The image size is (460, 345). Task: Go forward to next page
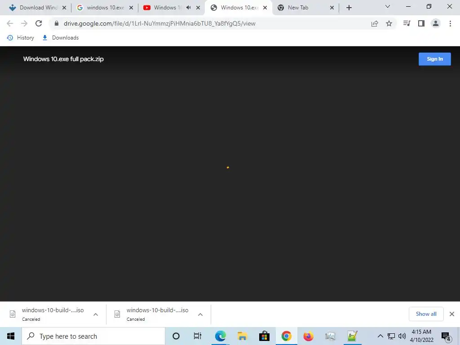(24, 23)
